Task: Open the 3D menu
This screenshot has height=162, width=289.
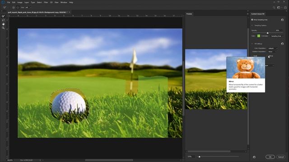Action: pyautogui.click(x=51, y=2)
